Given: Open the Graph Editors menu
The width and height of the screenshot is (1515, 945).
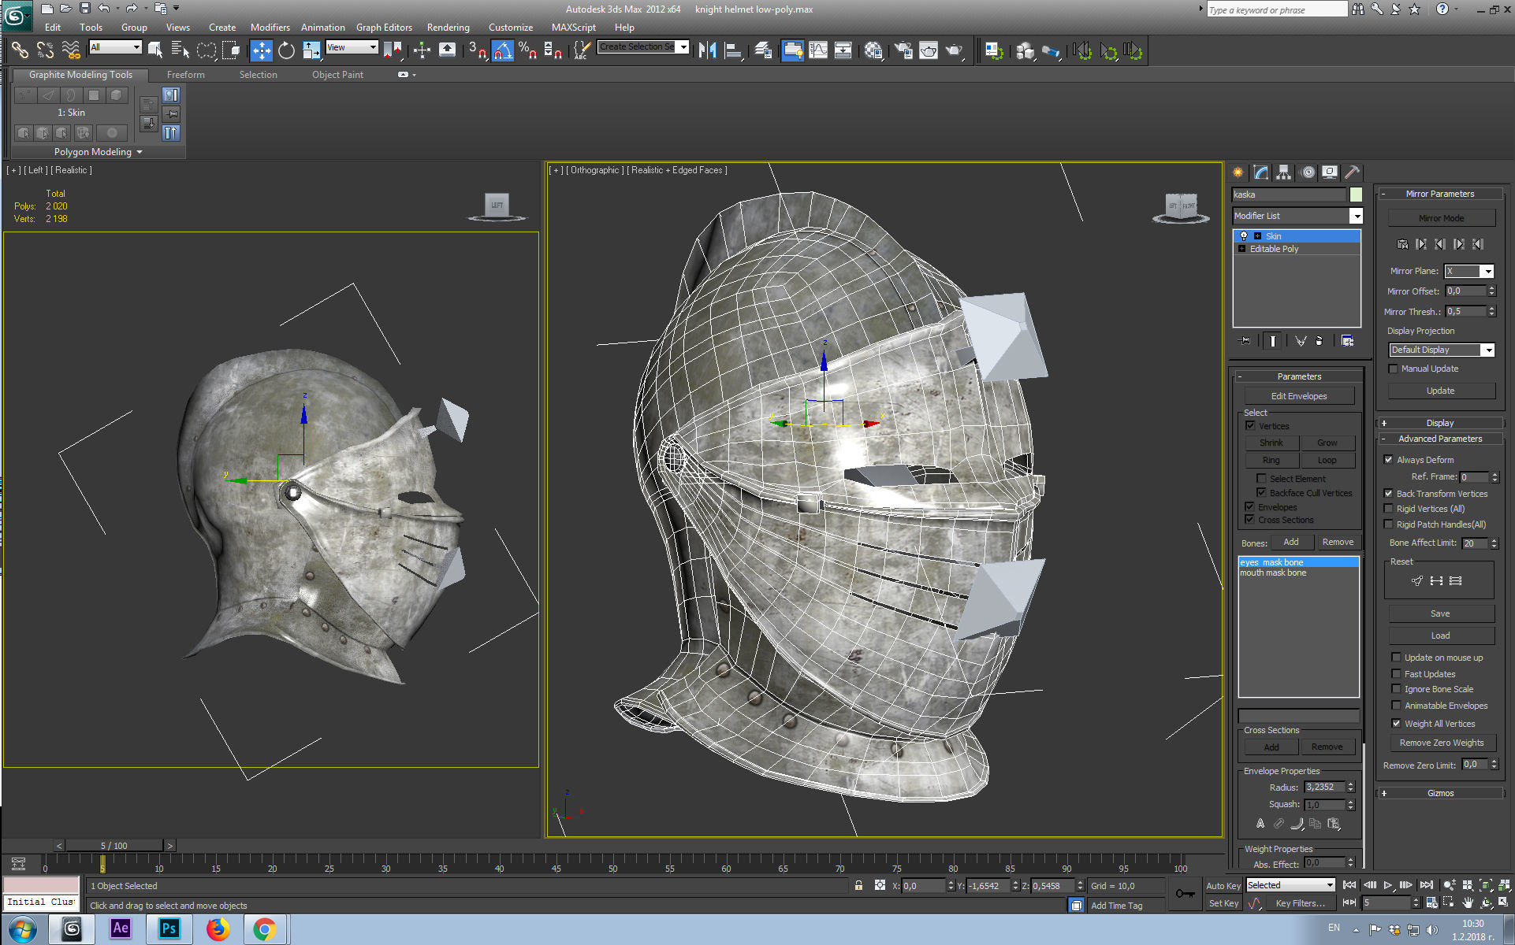Looking at the screenshot, I should tap(384, 27).
